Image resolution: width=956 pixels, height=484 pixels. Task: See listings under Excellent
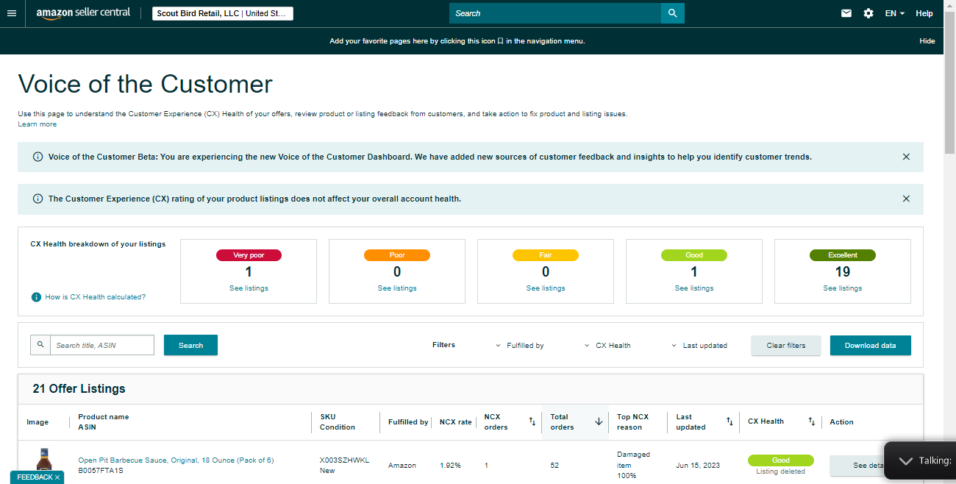click(x=843, y=288)
